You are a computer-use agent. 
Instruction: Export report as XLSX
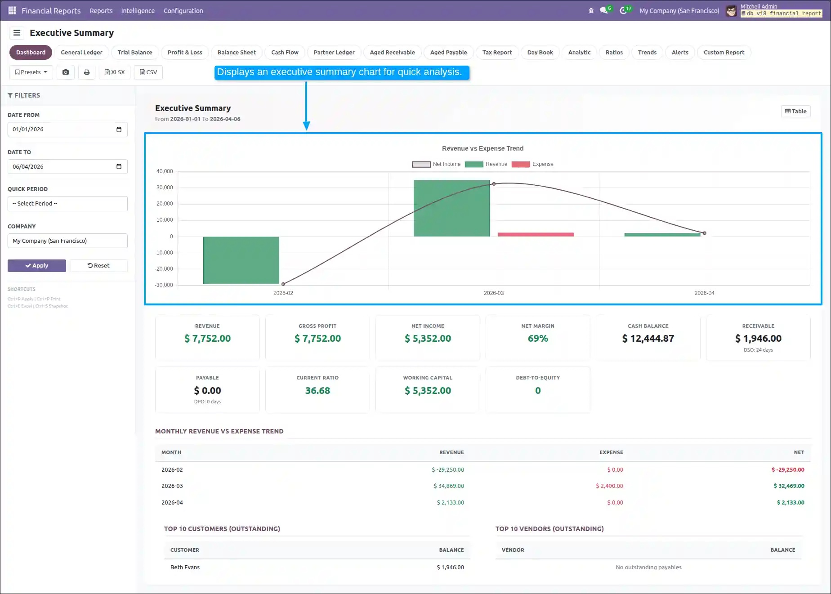coord(115,72)
